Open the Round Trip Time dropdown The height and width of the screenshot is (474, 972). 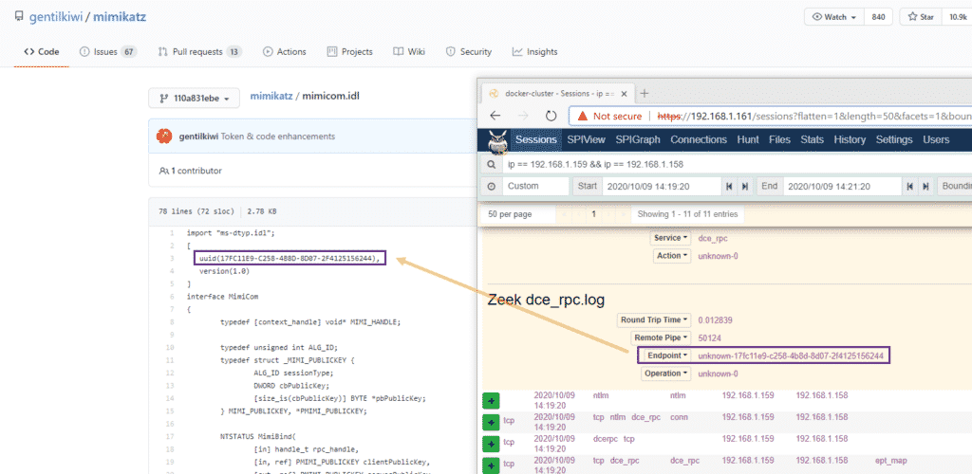(654, 320)
